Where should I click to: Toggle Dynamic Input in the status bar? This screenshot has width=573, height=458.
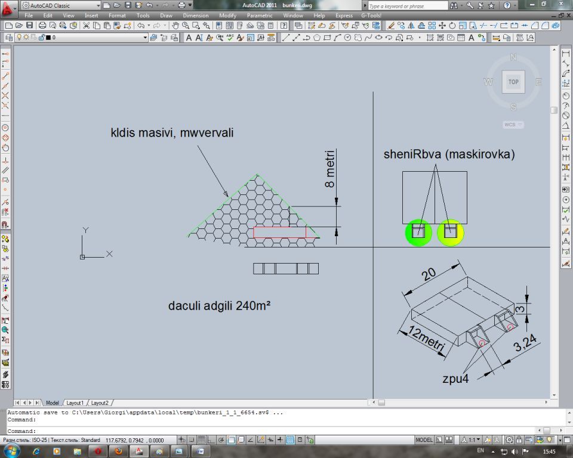click(x=270, y=440)
